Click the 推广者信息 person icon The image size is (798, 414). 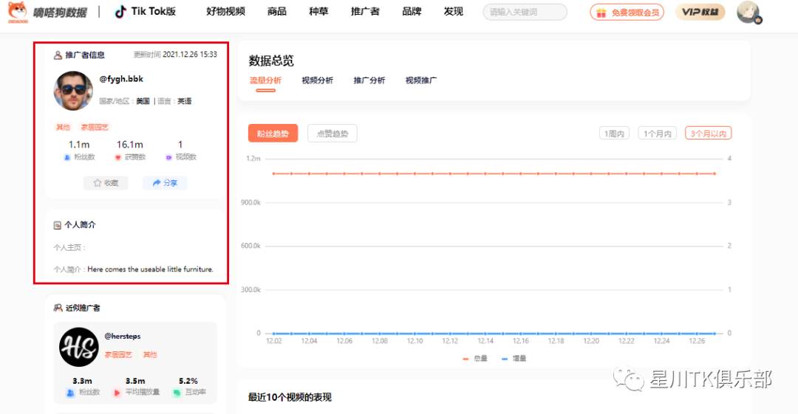[58, 55]
